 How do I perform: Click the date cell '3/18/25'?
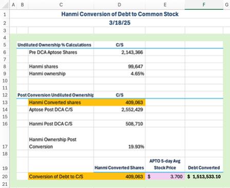120,23
